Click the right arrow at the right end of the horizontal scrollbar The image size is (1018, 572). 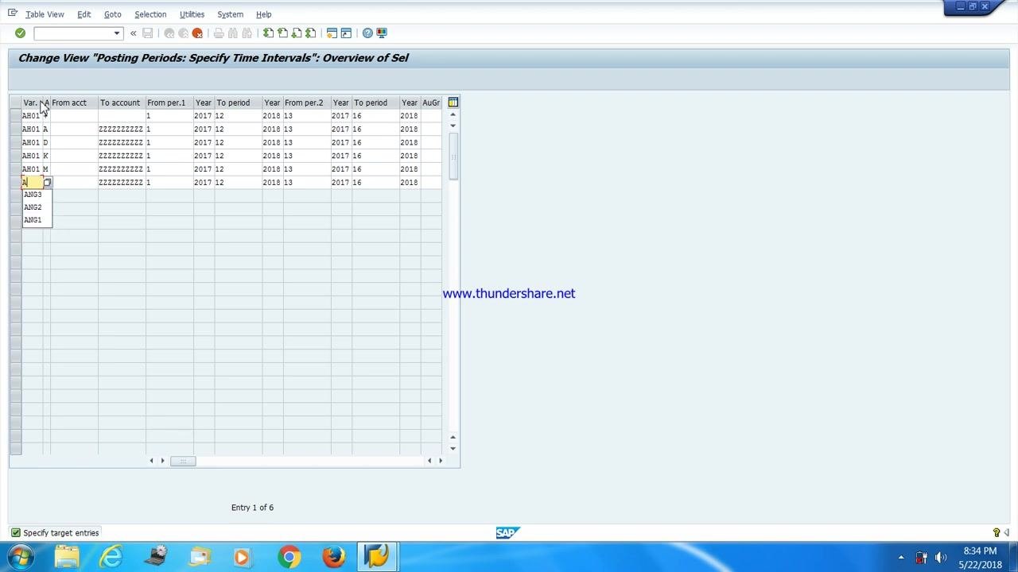[x=441, y=461]
